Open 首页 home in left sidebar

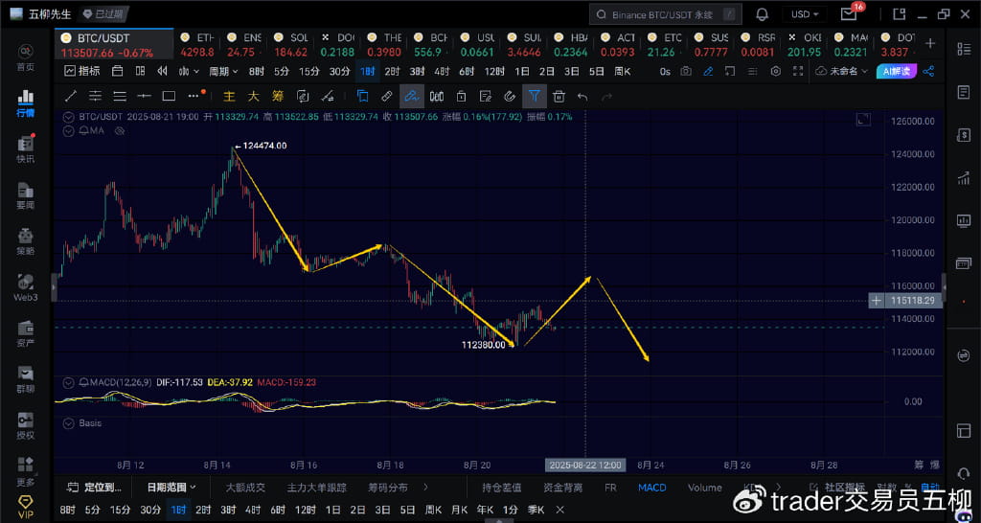26,57
